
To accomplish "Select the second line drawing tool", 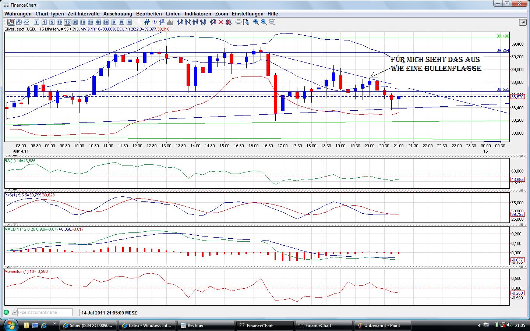I will pos(188,22).
